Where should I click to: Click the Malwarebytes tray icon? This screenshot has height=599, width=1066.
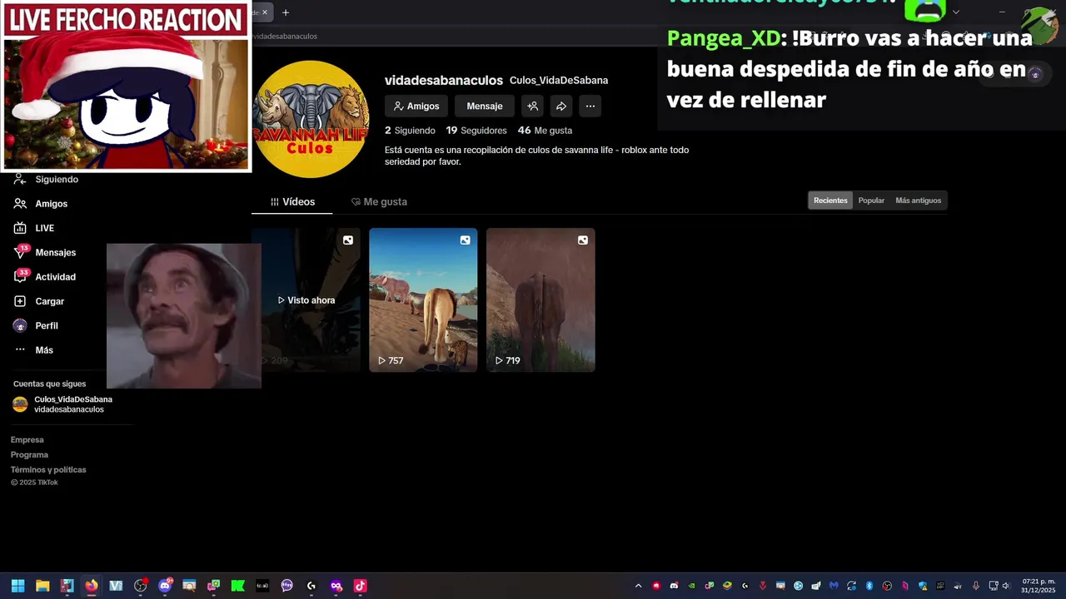(x=834, y=586)
